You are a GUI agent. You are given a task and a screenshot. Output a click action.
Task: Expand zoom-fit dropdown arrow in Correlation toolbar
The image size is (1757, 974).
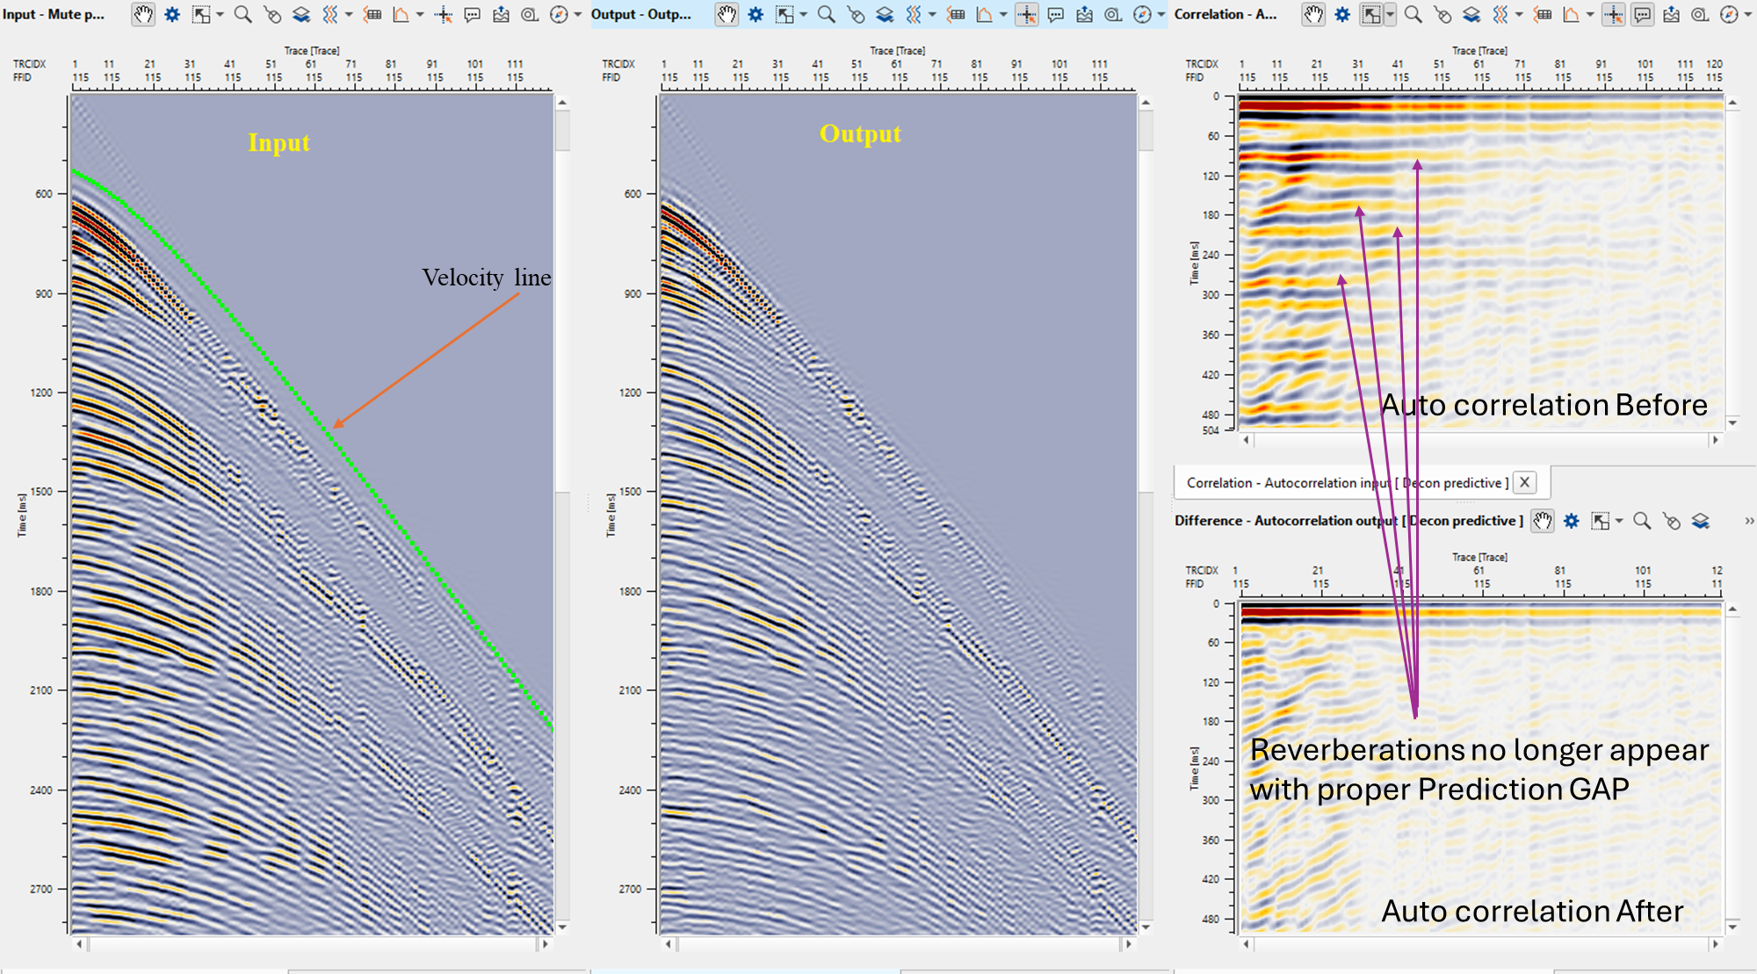1390,15
